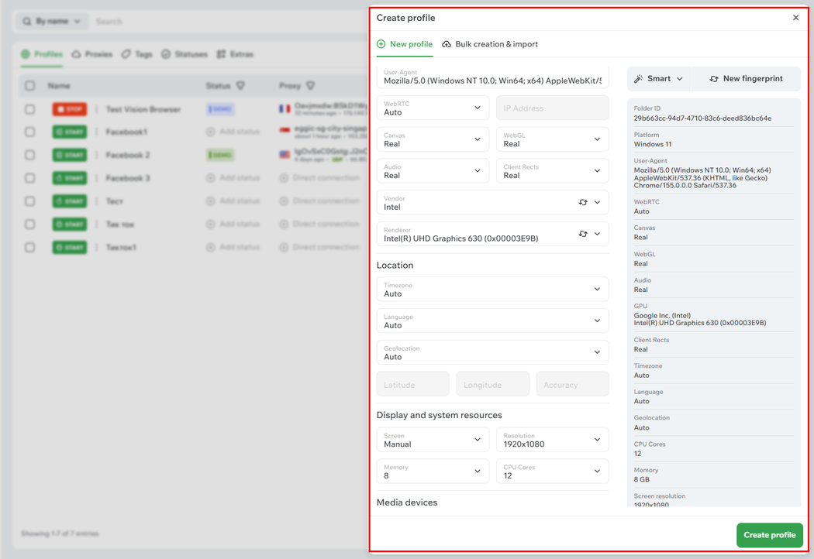This screenshot has height=559, width=814.
Task: Open the Proxies tab in background
Action: tap(92, 54)
